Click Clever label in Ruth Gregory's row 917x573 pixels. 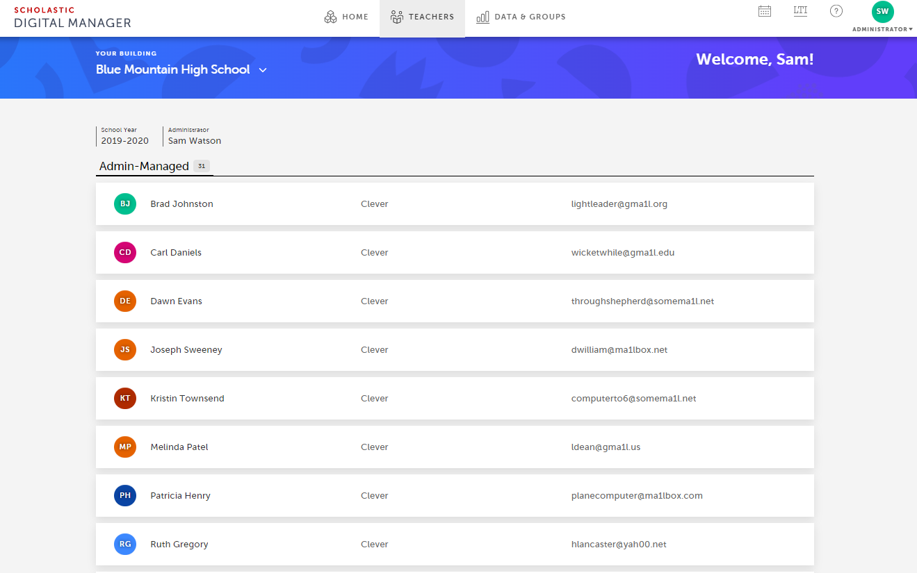[375, 545]
